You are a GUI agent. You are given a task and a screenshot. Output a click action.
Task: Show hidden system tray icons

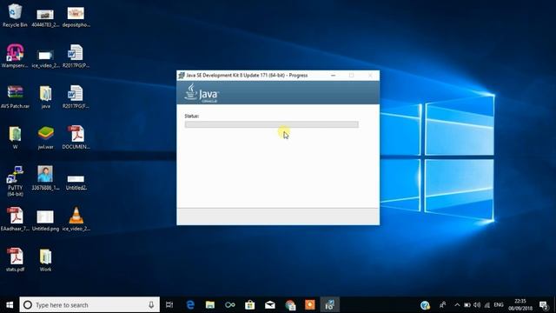tap(457, 305)
